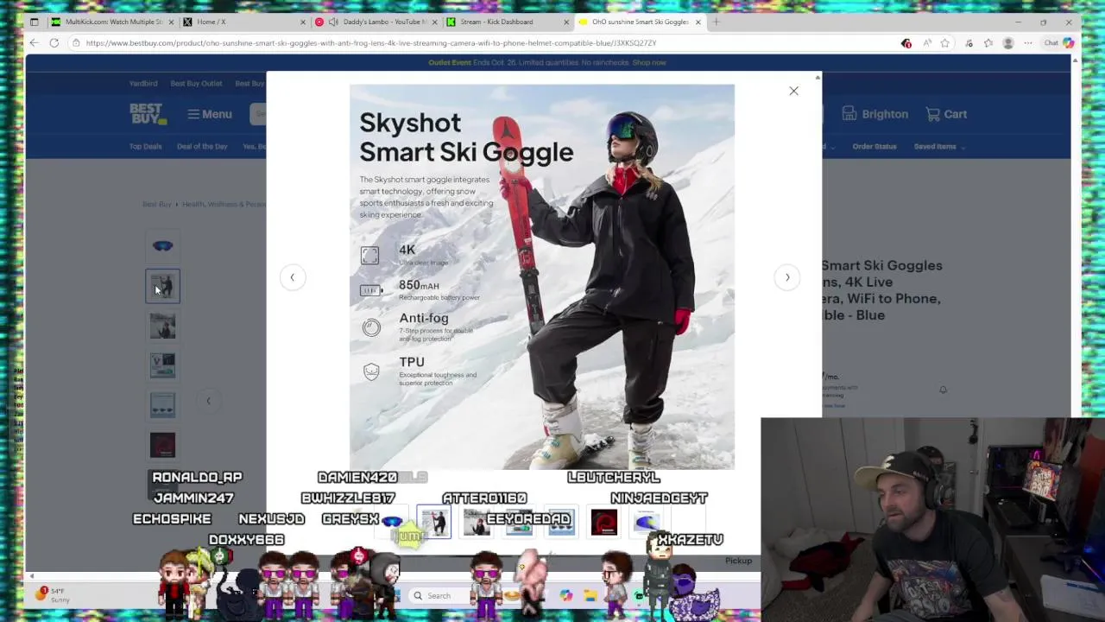Open the Cart
This screenshot has width=1105, height=622.
click(x=946, y=114)
